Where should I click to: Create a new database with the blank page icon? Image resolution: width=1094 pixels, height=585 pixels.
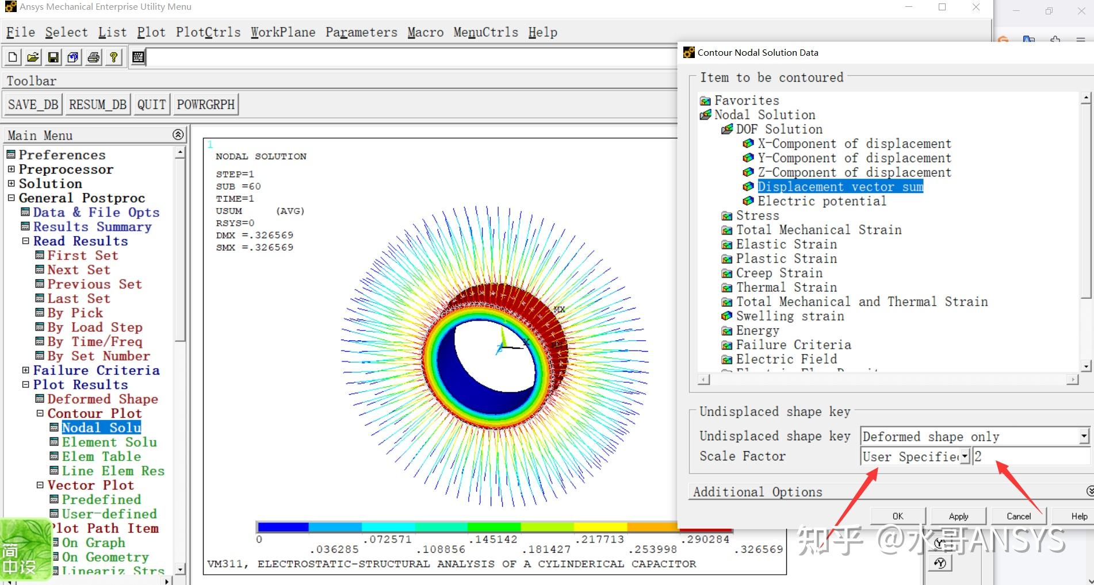(12, 57)
